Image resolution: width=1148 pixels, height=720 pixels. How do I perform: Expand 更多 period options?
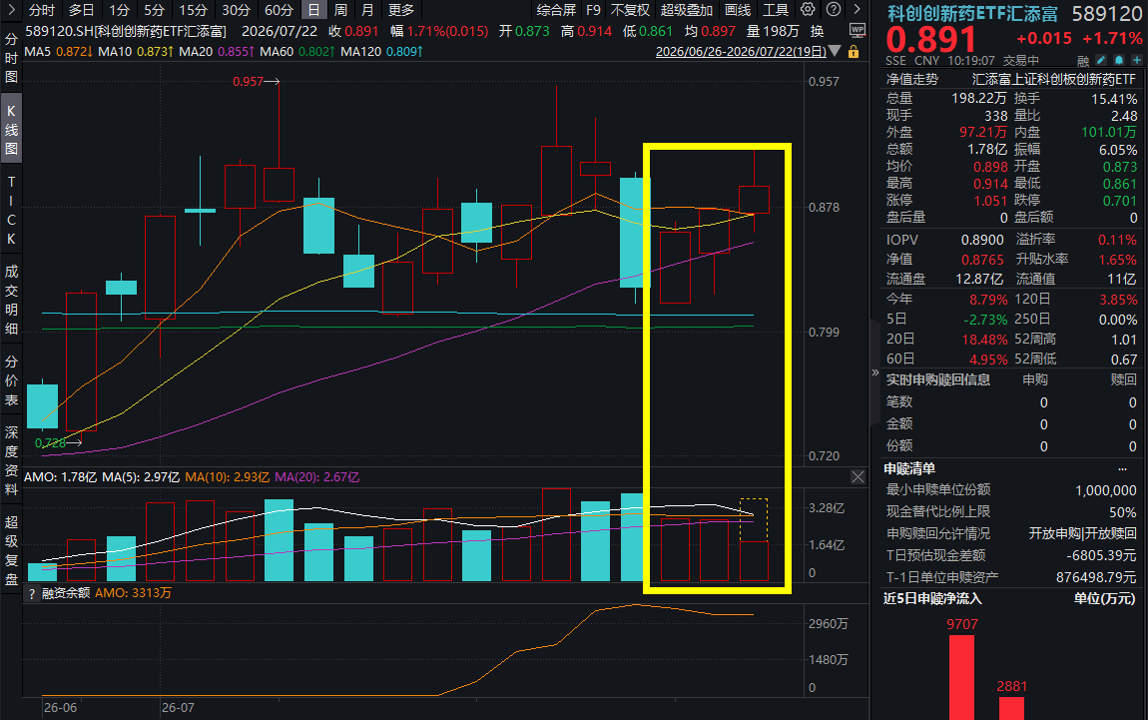tap(401, 10)
